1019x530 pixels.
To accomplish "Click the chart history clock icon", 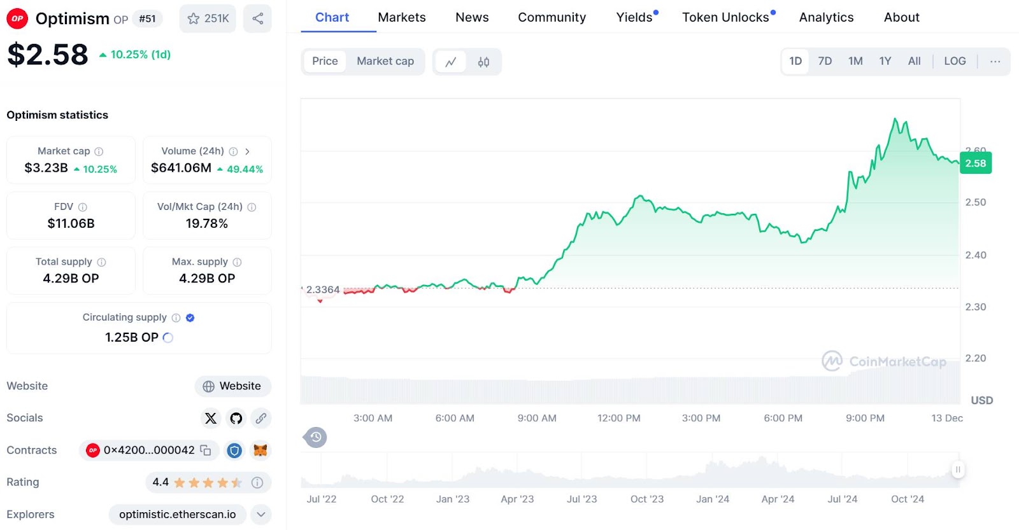I will [316, 437].
